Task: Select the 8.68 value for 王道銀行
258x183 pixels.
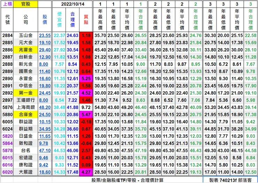Action: [155, 100]
